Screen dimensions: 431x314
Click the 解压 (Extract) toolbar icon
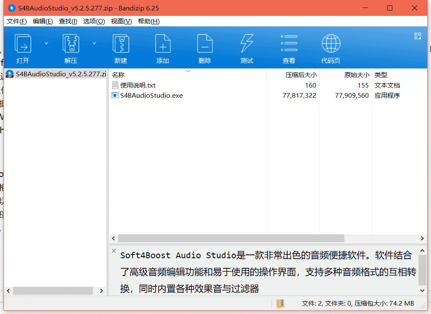pyautogui.click(x=71, y=44)
